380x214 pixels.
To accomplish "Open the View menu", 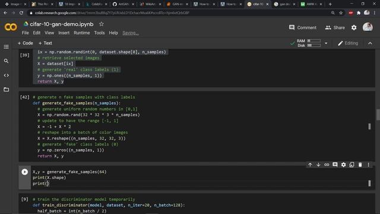I will point(49,33).
